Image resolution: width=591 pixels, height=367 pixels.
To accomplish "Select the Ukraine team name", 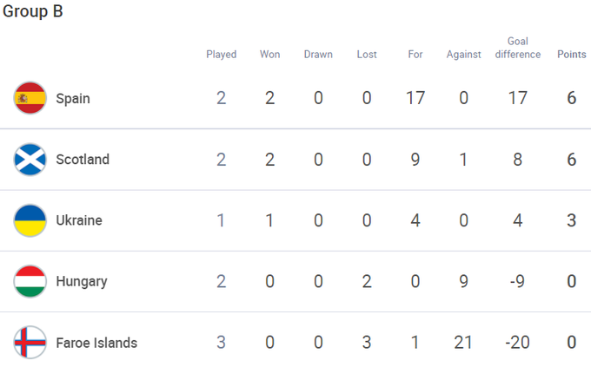I will click(79, 220).
